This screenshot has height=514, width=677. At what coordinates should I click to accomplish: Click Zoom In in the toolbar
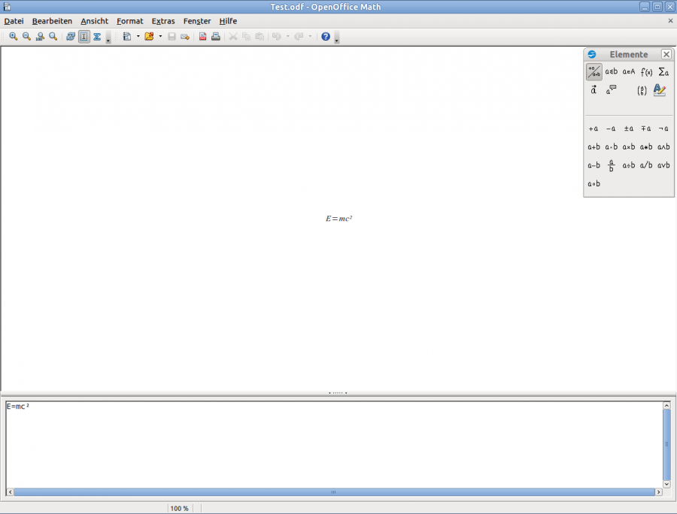coord(13,36)
